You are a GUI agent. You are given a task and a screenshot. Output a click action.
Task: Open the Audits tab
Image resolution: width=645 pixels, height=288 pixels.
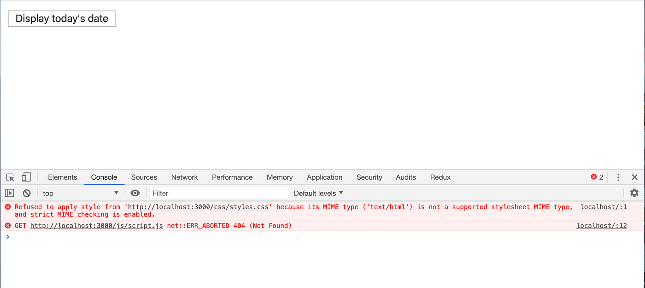pyautogui.click(x=406, y=177)
